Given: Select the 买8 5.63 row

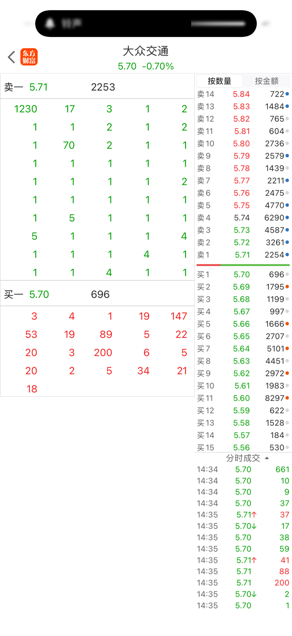Looking at the screenshot, I should click(243, 361).
